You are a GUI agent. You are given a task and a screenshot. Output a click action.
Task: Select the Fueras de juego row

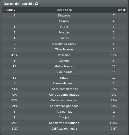[64, 83]
